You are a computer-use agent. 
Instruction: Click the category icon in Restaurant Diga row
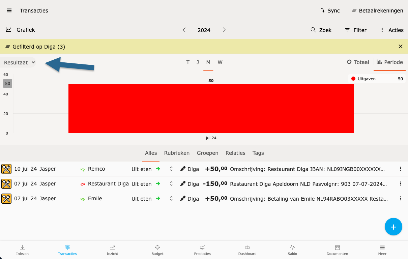click(x=6, y=184)
